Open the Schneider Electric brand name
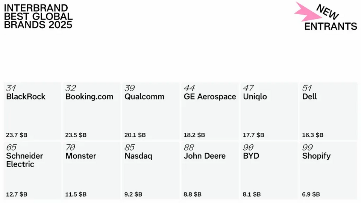The width and height of the screenshot is (361, 203). point(25,160)
